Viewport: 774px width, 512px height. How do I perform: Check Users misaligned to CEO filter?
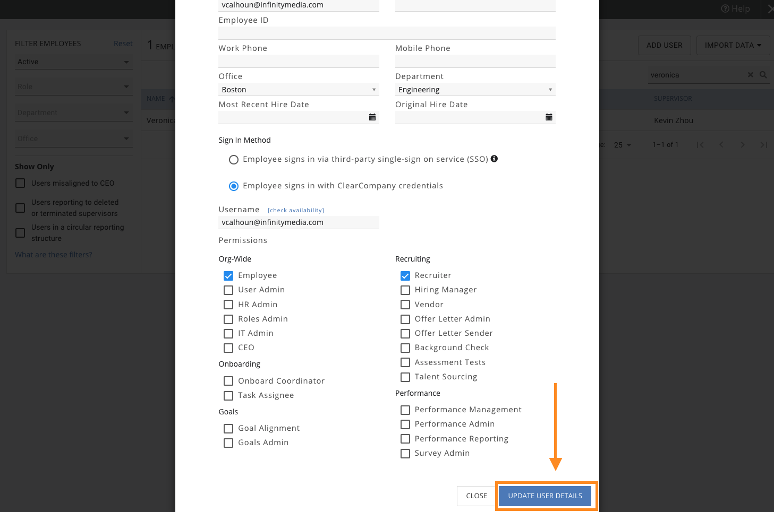point(20,183)
